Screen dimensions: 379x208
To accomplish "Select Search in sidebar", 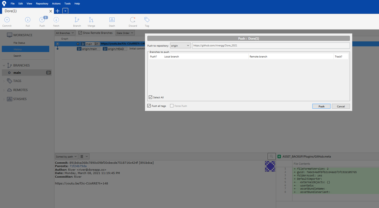I will 17,56.
